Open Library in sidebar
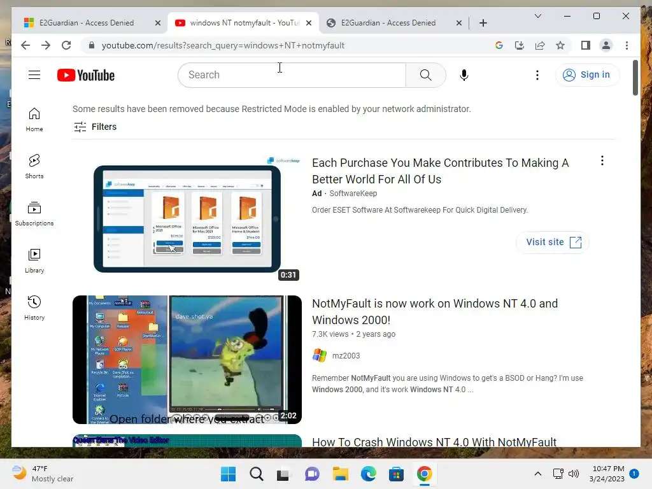Screen dimensions: 652x489 tap(34, 260)
